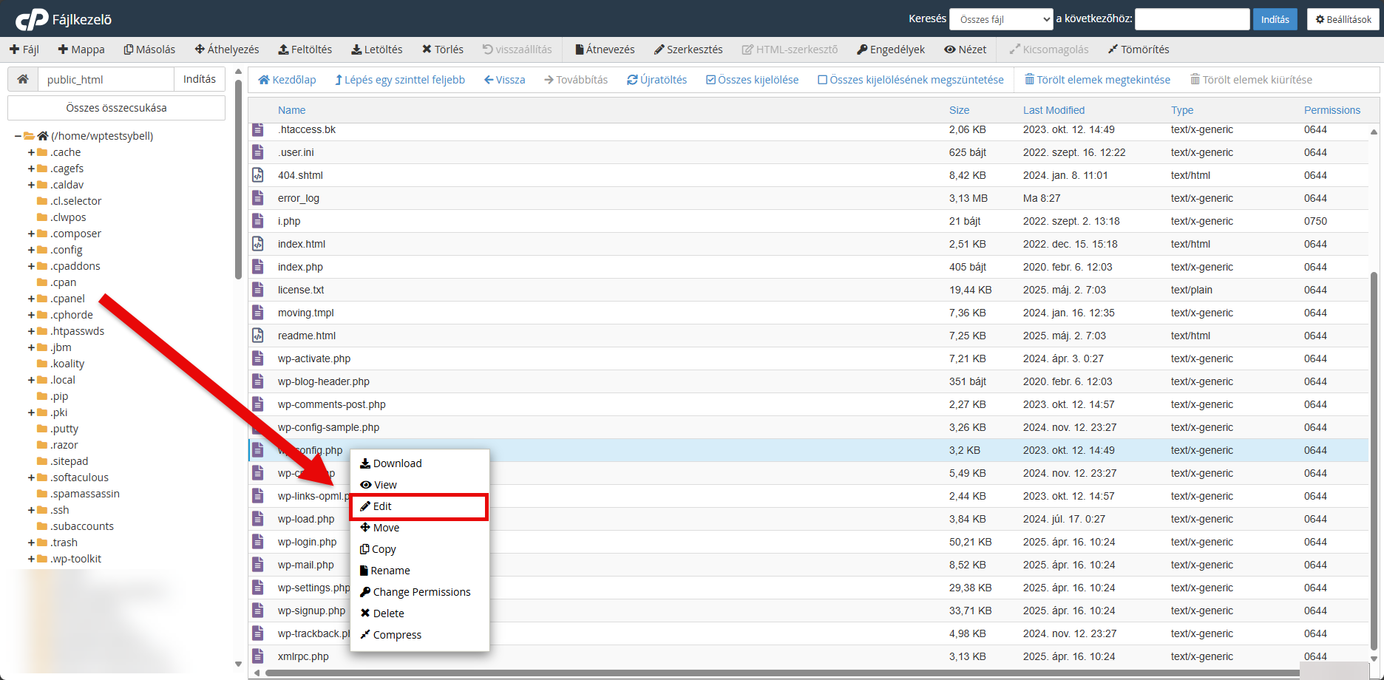Screen dimensions: 1384x680
Task: Reload file list with Újratöltés
Action: click(x=657, y=80)
